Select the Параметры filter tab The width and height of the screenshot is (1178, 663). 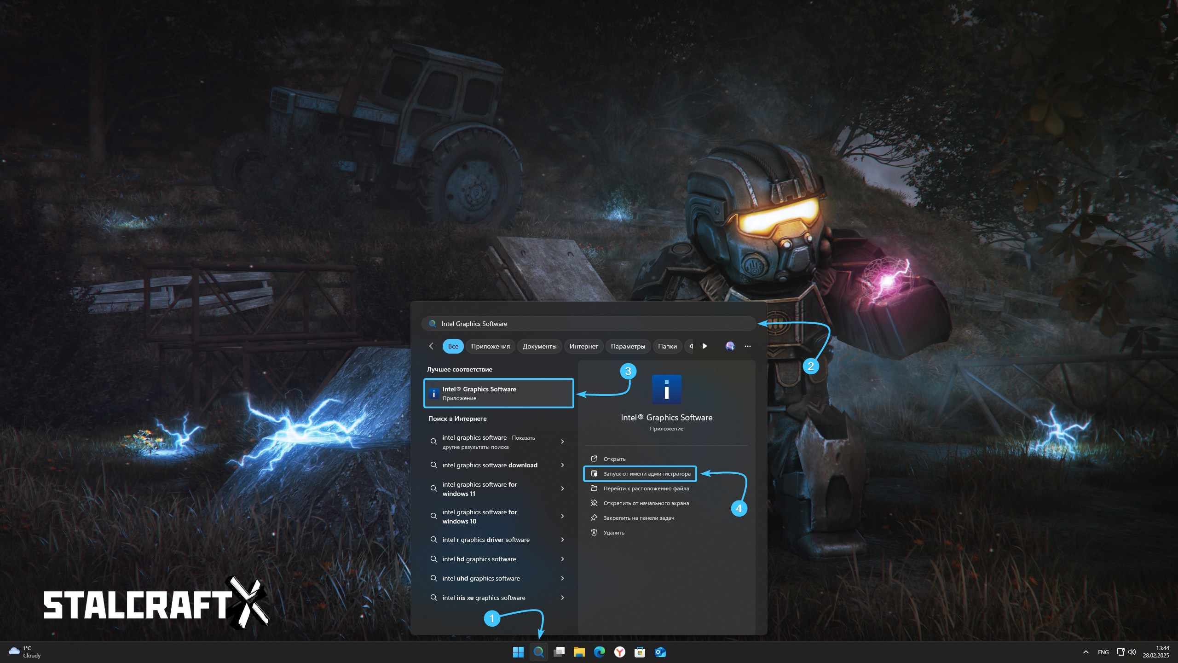pos(628,346)
